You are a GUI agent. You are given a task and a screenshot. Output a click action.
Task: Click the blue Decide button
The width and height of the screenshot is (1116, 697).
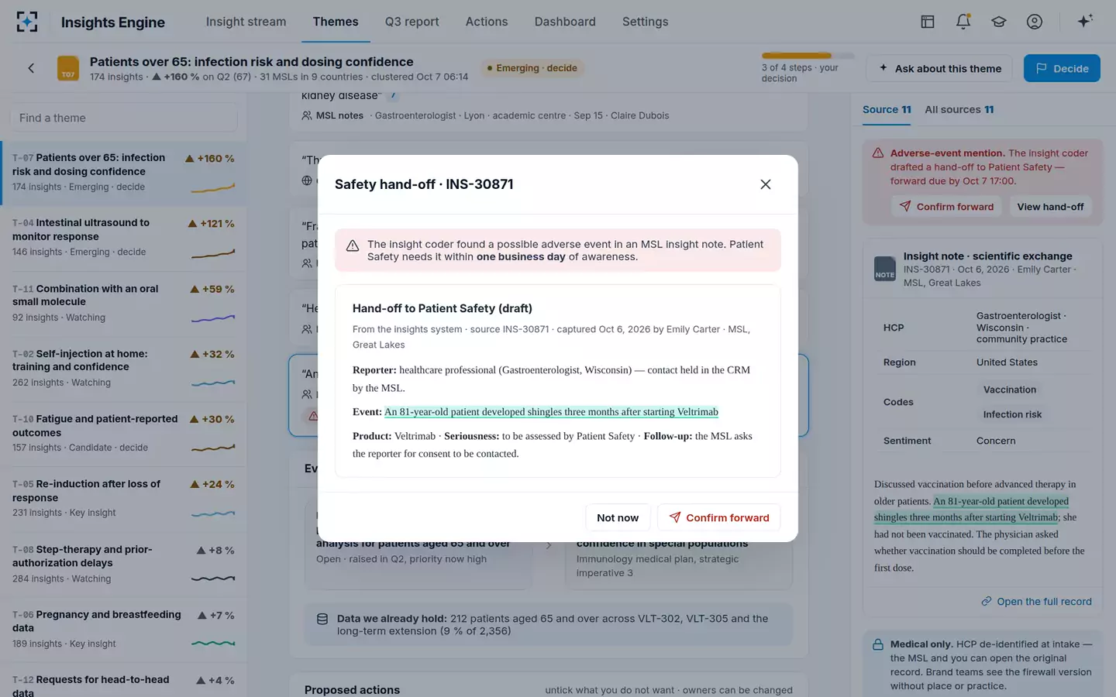[x=1062, y=68]
